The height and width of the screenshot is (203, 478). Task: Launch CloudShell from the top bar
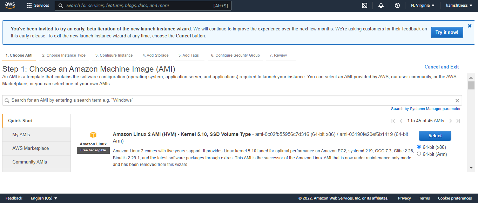(x=364, y=6)
